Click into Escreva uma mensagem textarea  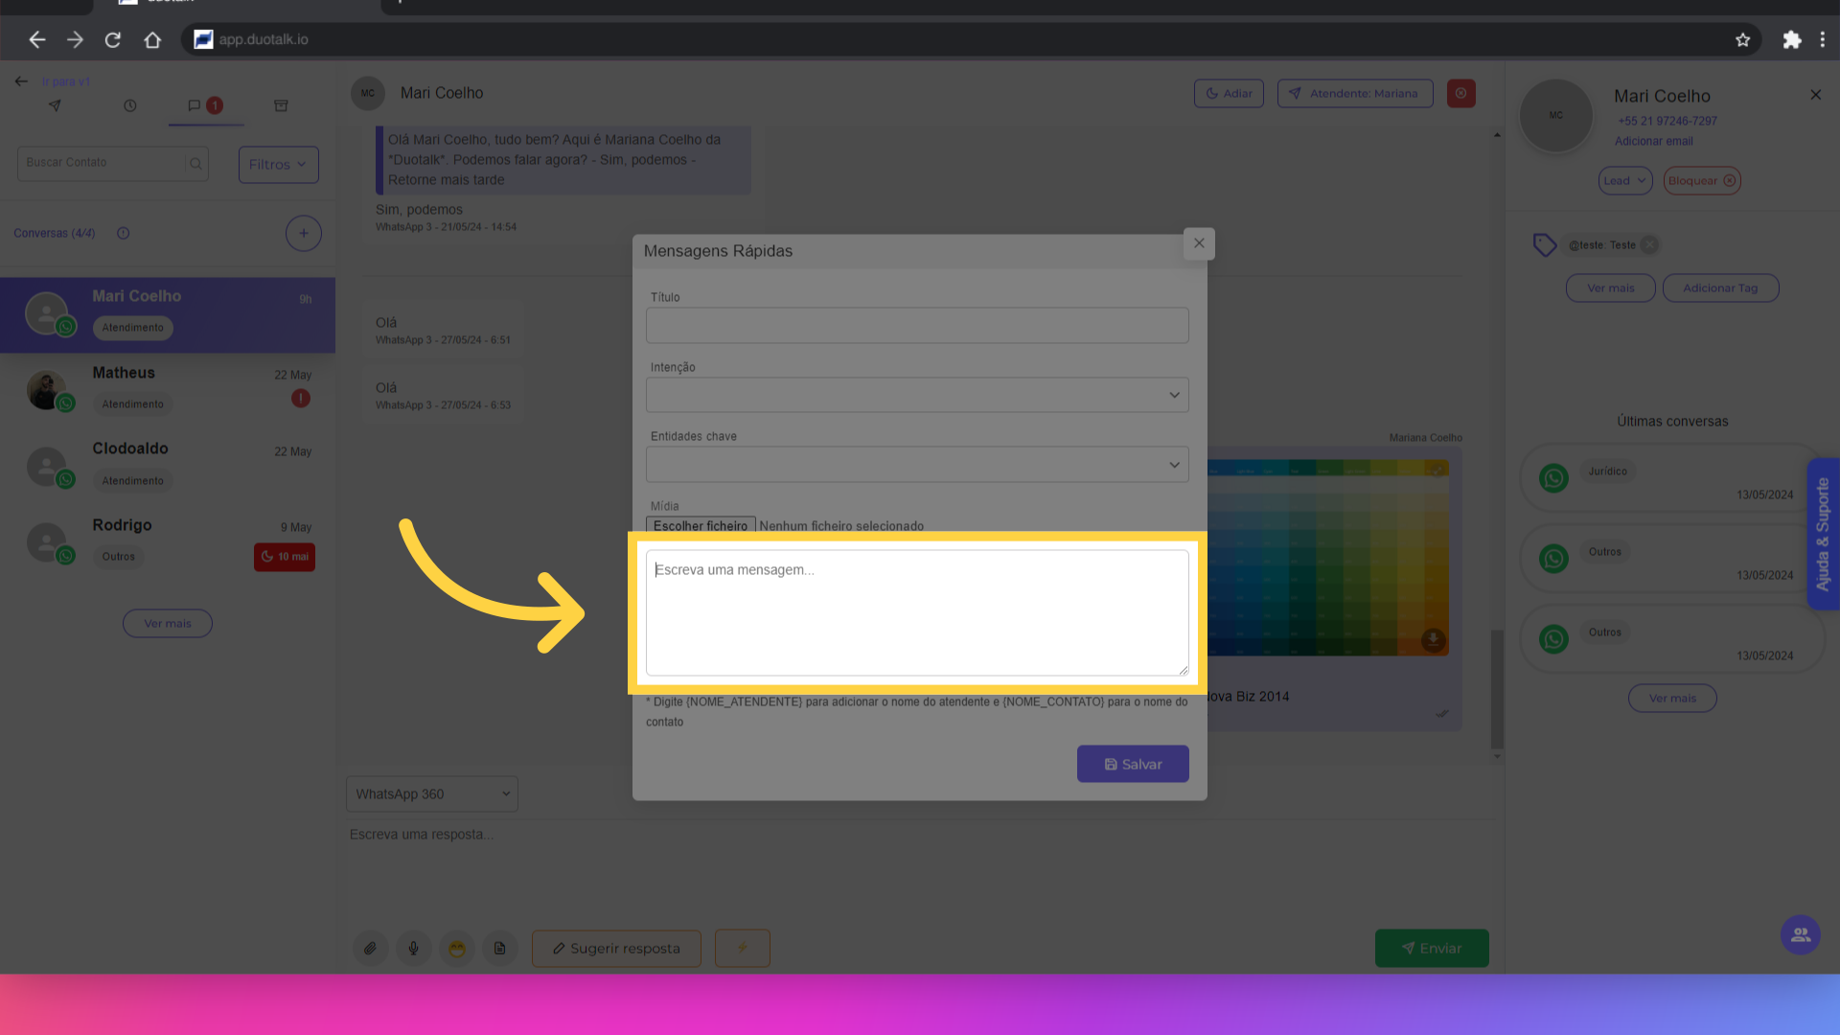917,612
